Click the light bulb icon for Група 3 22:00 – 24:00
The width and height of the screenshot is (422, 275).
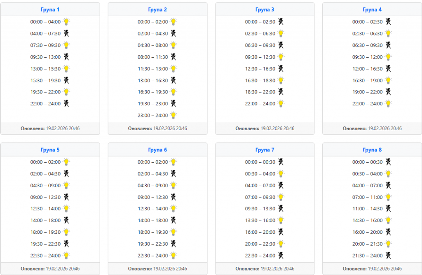tap(281, 104)
